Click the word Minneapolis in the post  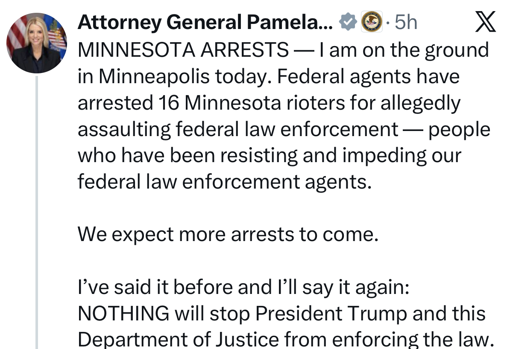[148, 77]
